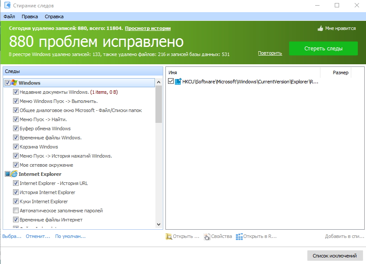Click the registry icon beside HKCU entry

pos(178,82)
